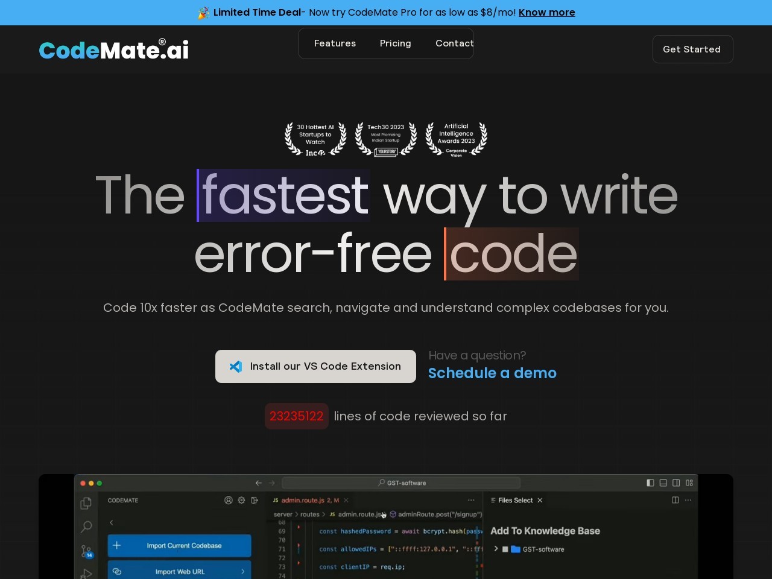Open the settings gear in CodeMate panel
The height and width of the screenshot is (579, 772).
[241, 500]
